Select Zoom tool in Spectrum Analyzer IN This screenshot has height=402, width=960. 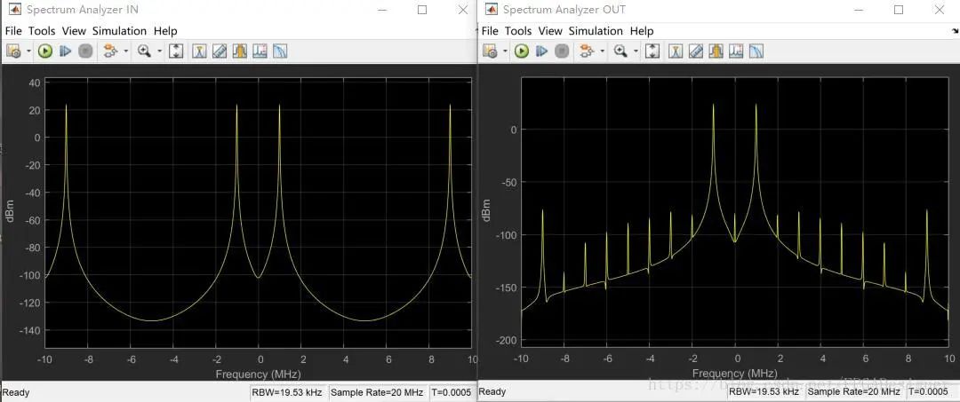pyautogui.click(x=145, y=51)
